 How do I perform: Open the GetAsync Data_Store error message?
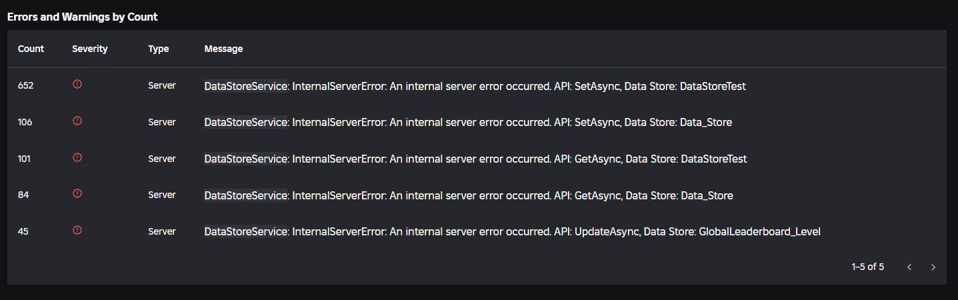[x=469, y=195]
